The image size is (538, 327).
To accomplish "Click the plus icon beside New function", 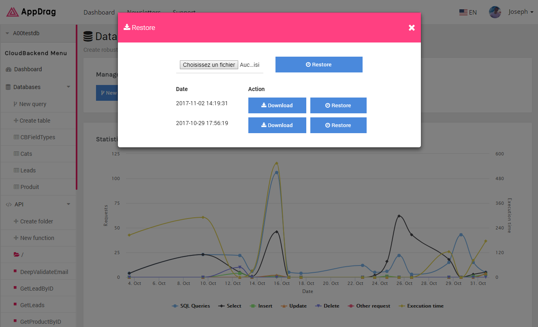I will click(16, 238).
